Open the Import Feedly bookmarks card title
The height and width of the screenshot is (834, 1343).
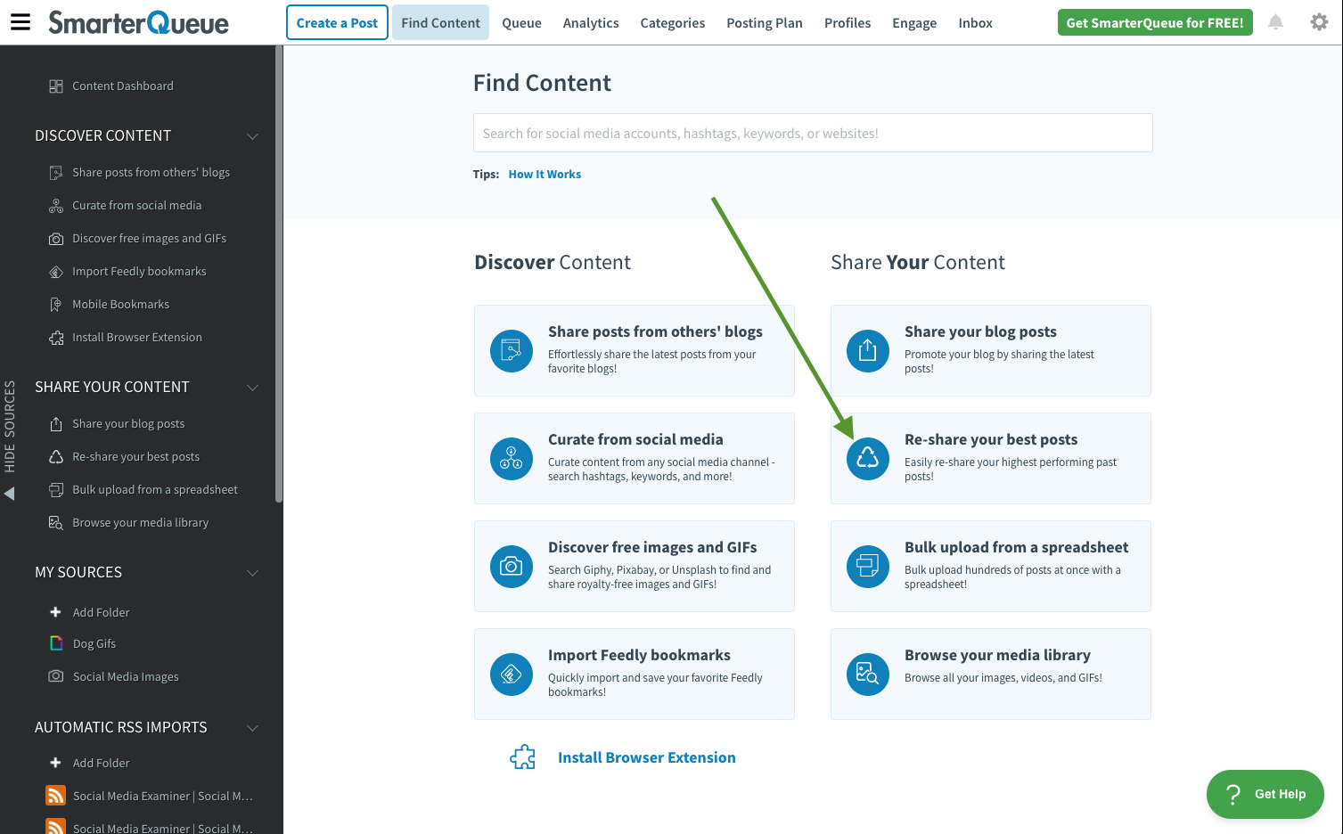[639, 655]
